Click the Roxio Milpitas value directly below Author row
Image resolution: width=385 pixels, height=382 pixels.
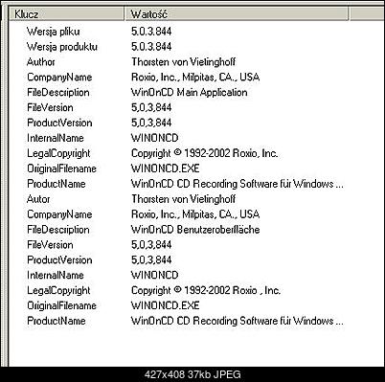pos(195,78)
